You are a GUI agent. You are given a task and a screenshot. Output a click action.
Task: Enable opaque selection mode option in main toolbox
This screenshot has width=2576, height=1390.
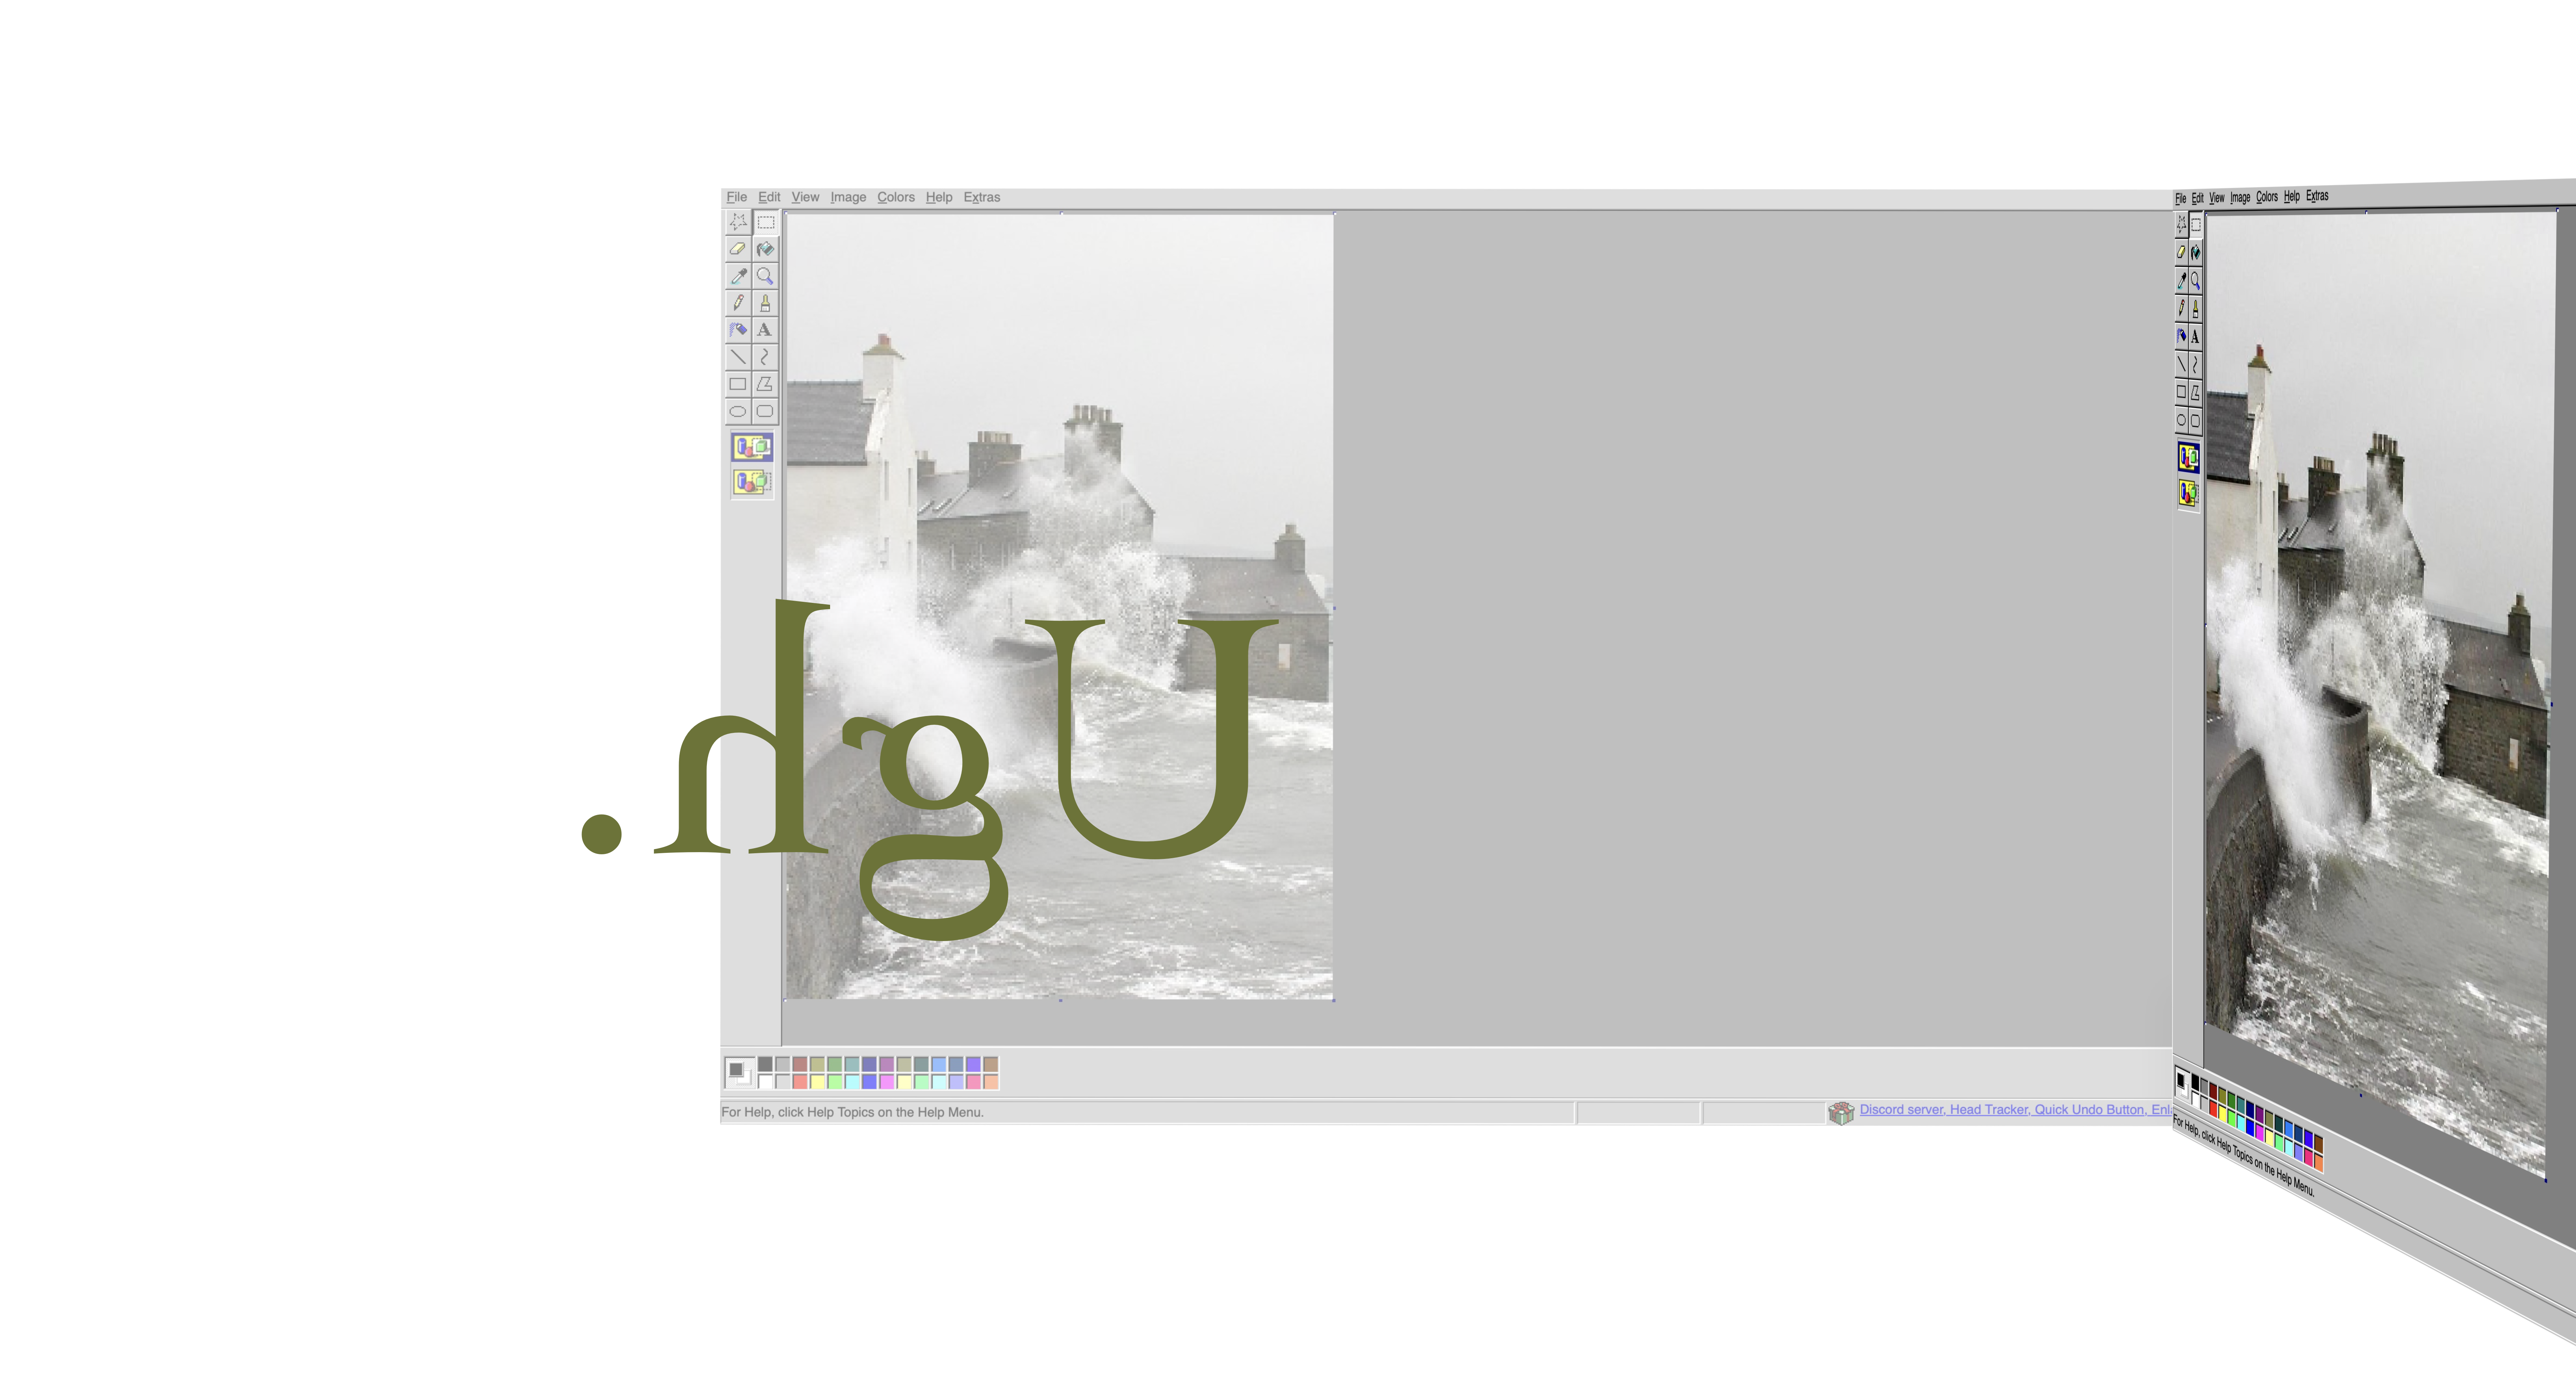[752, 447]
